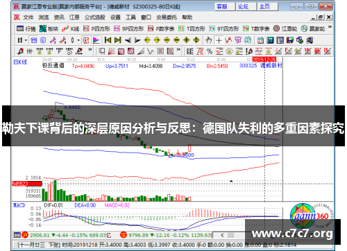Open the calculator icon
The width and height of the screenshot is (347, 251).
(x=270, y=40)
